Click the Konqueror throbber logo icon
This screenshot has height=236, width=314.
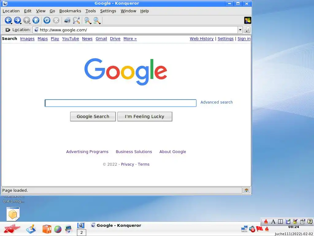pyautogui.click(x=247, y=20)
